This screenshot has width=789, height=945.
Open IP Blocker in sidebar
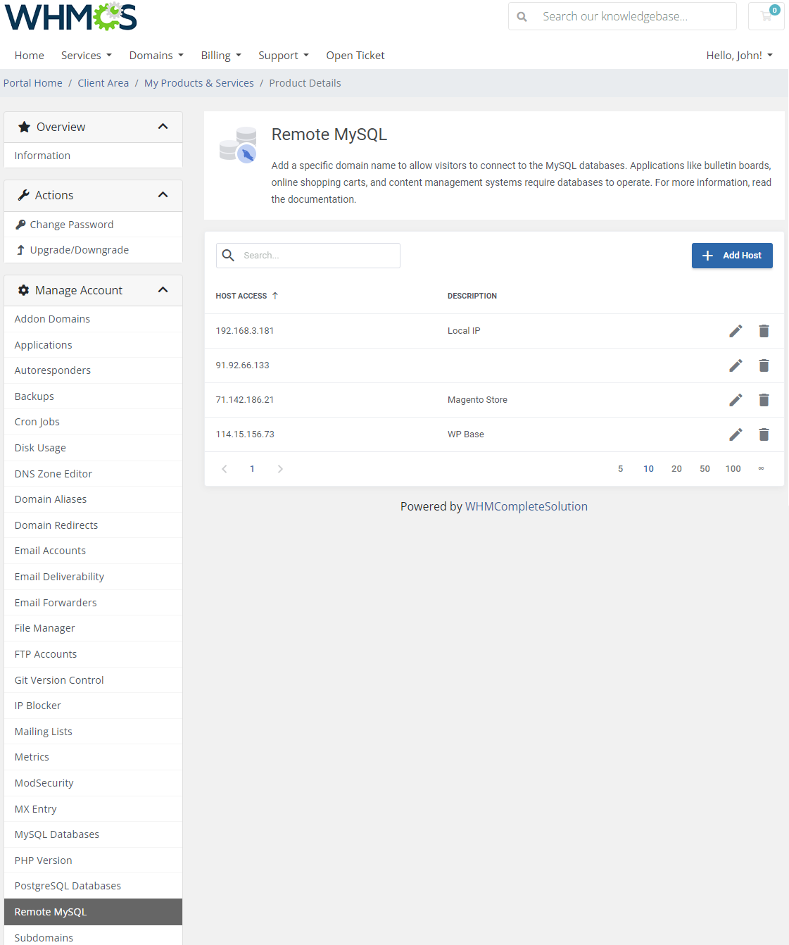point(93,706)
